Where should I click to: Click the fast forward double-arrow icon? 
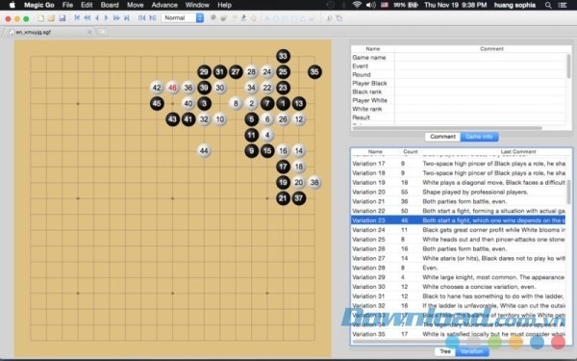[116, 18]
